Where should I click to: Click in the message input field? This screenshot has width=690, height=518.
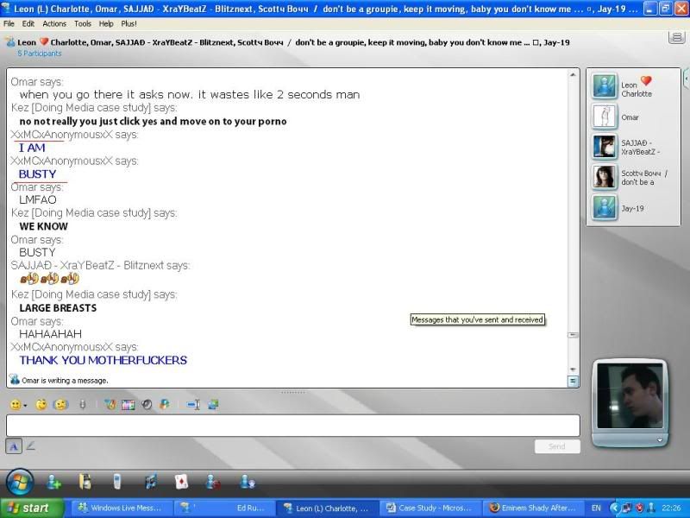click(x=292, y=426)
